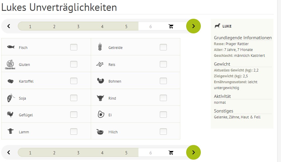Click the cow head icon beside Rind
The image size is (281, 162).
[x=100, y=98]
